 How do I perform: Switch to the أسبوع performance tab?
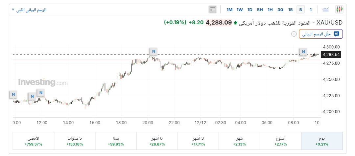pos(281,141)
